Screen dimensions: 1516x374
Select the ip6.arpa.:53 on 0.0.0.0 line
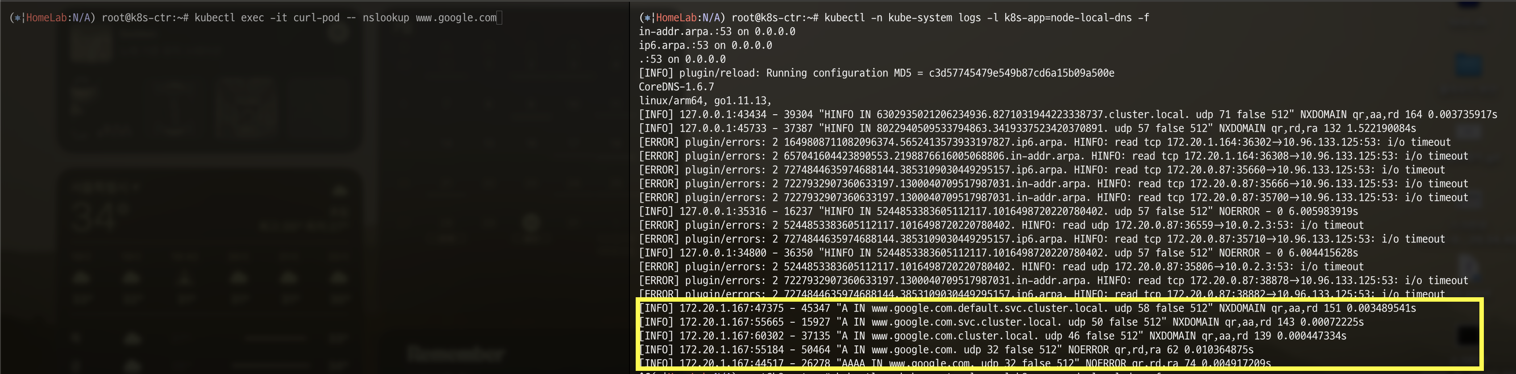tap(706, 45)
